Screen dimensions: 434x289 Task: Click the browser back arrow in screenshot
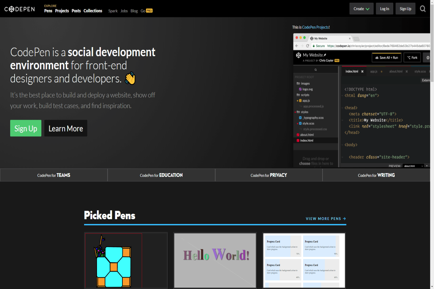[297, 46]
